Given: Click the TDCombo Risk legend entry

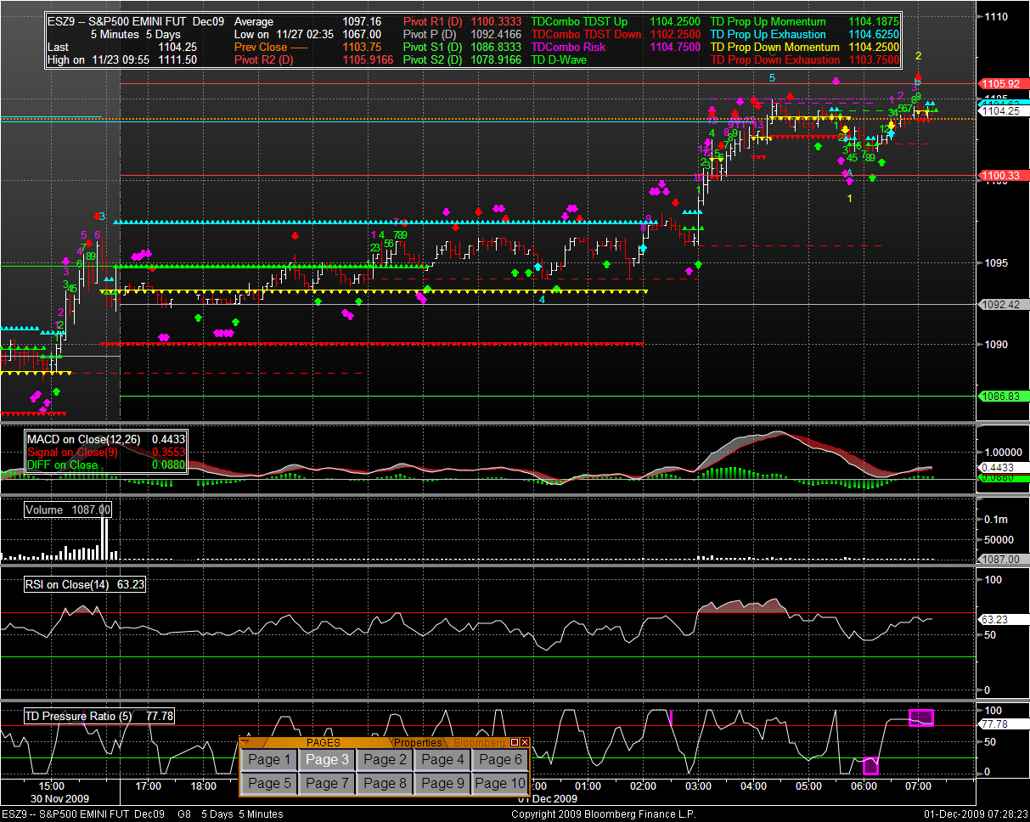Looking at the screenshot, I should click(568, 48).
